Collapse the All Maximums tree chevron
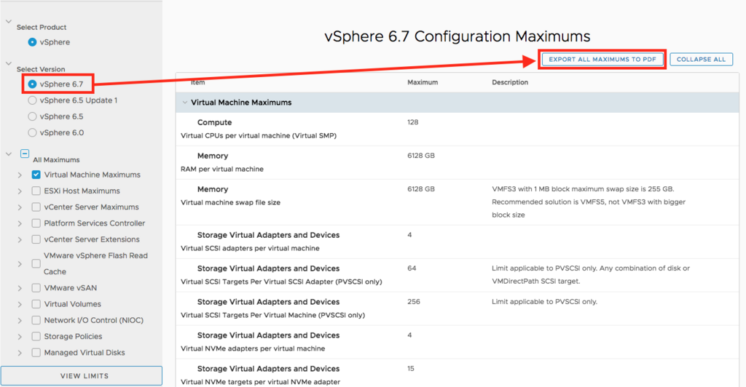 click(x=9, y=153)
